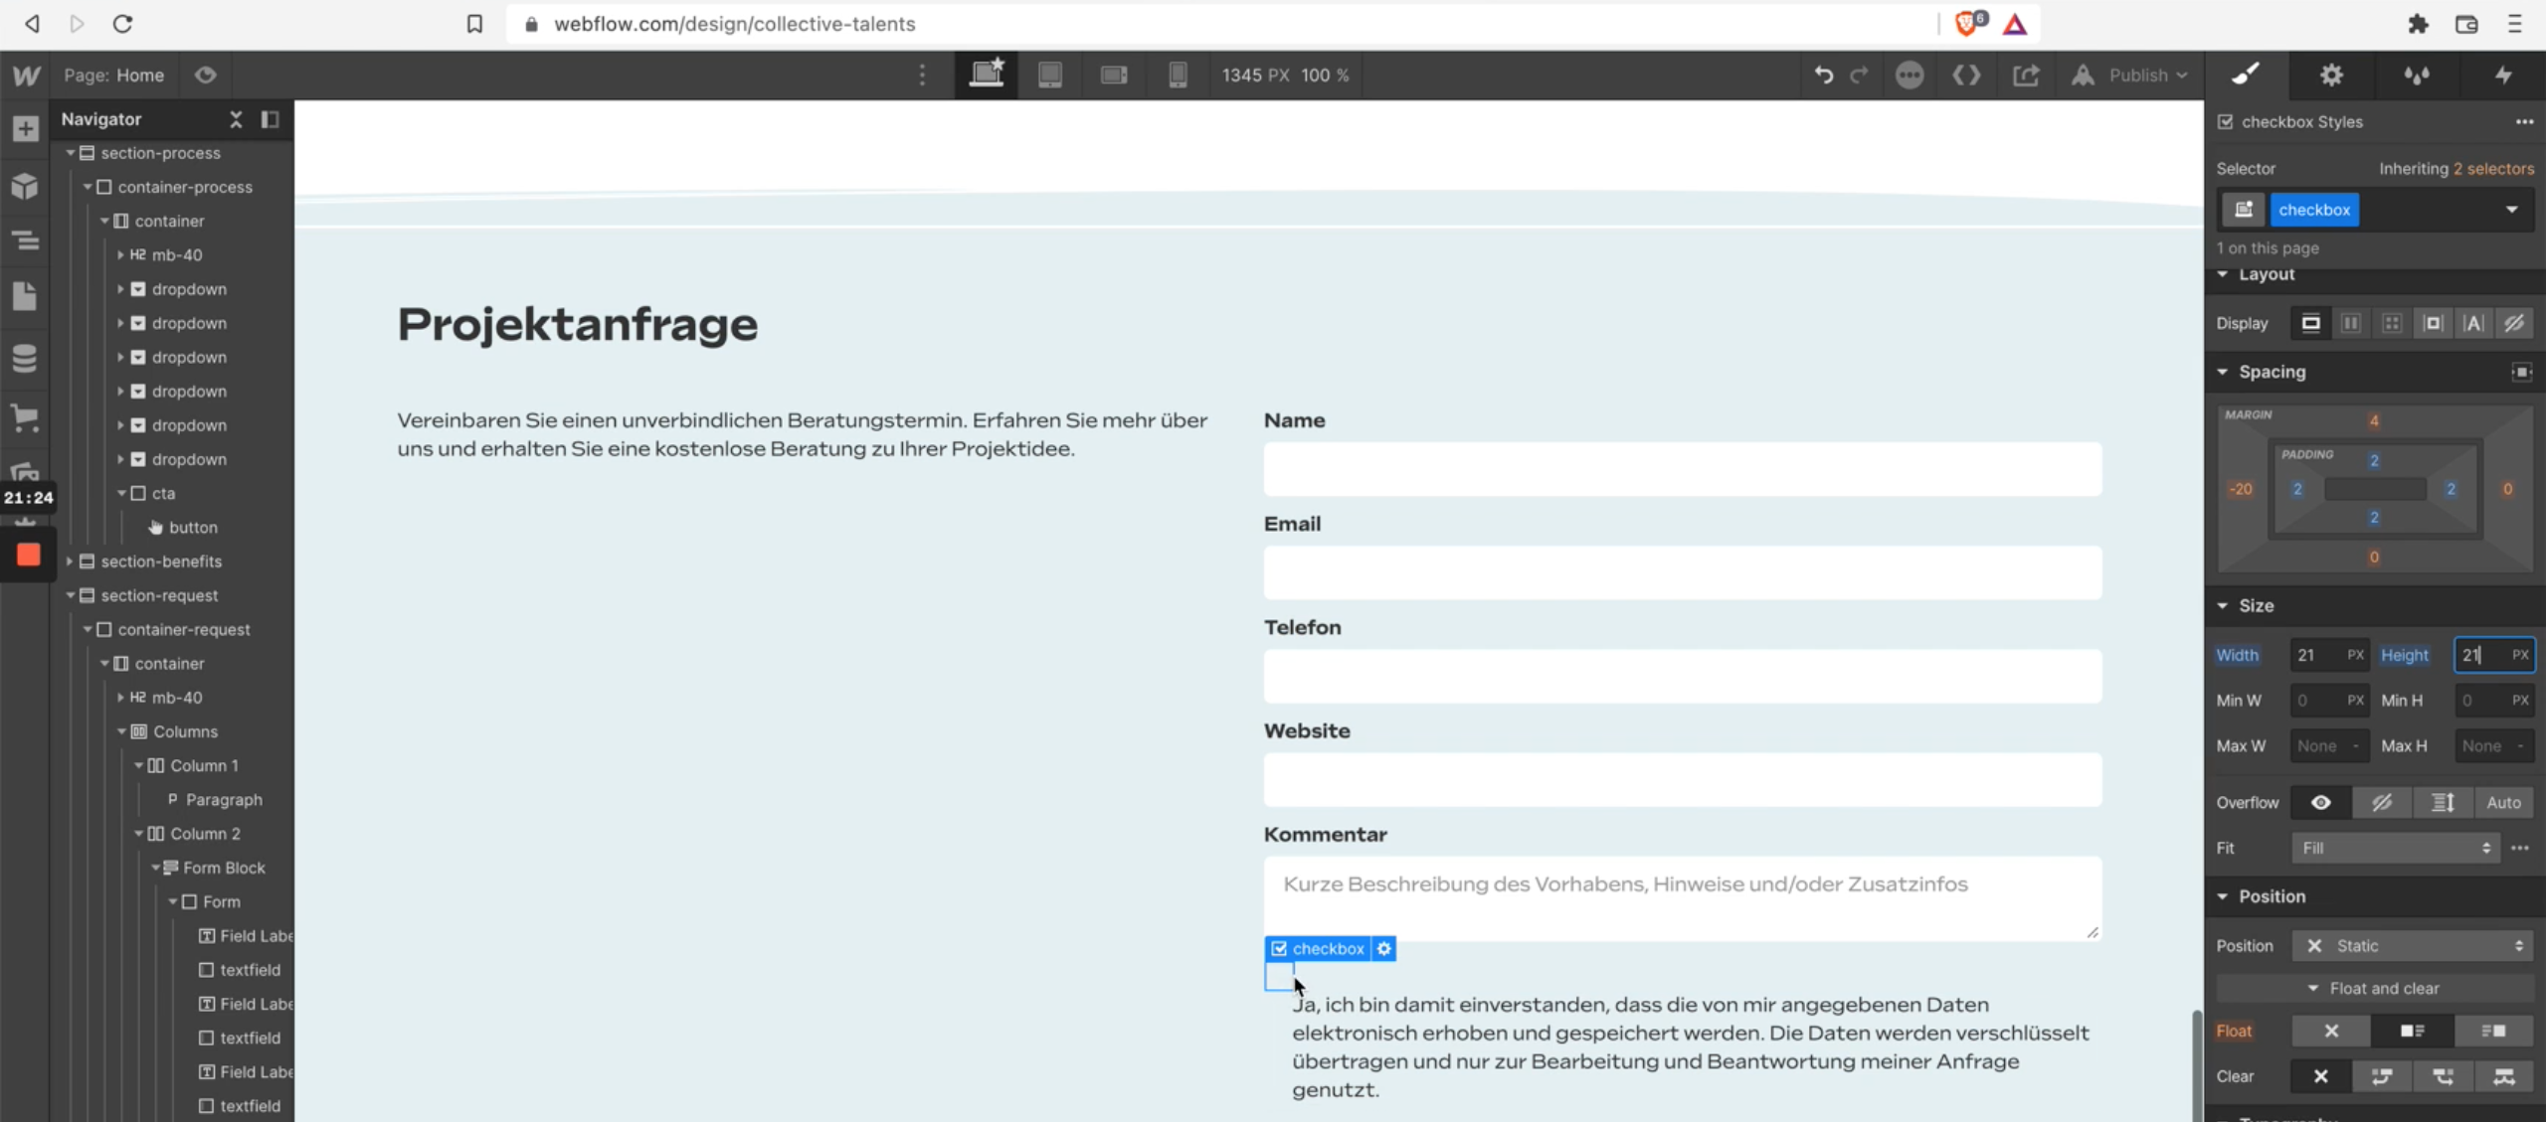
Task: Switch to the Style panel tab
Action: (2246, 76)
